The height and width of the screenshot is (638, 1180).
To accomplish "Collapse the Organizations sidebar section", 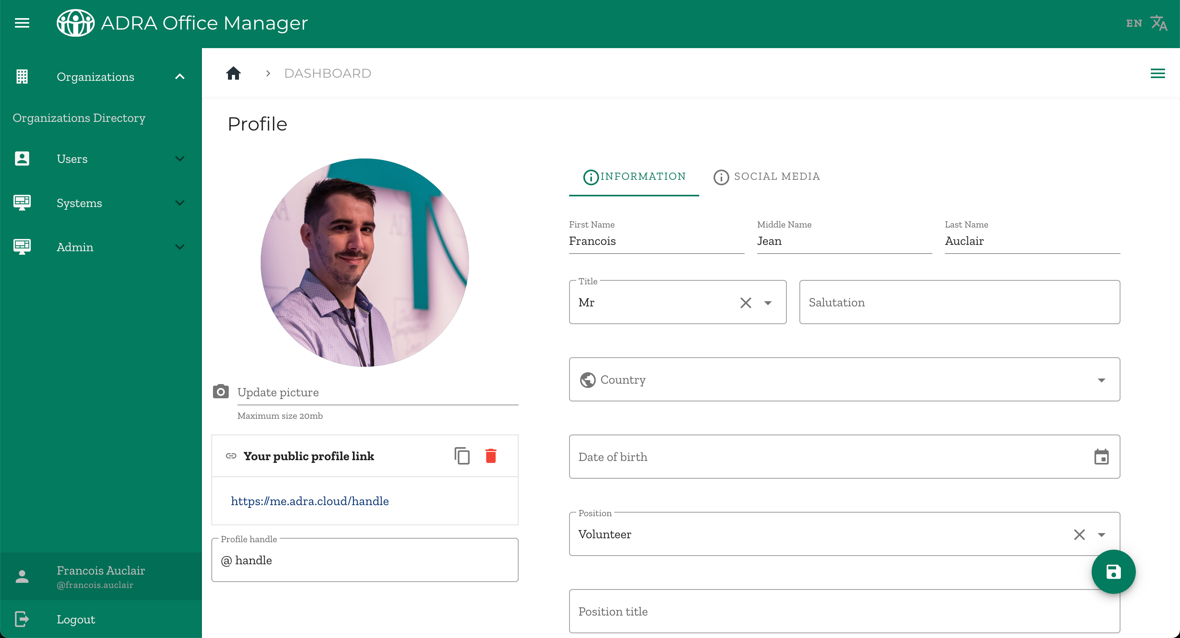I will 179,76.
